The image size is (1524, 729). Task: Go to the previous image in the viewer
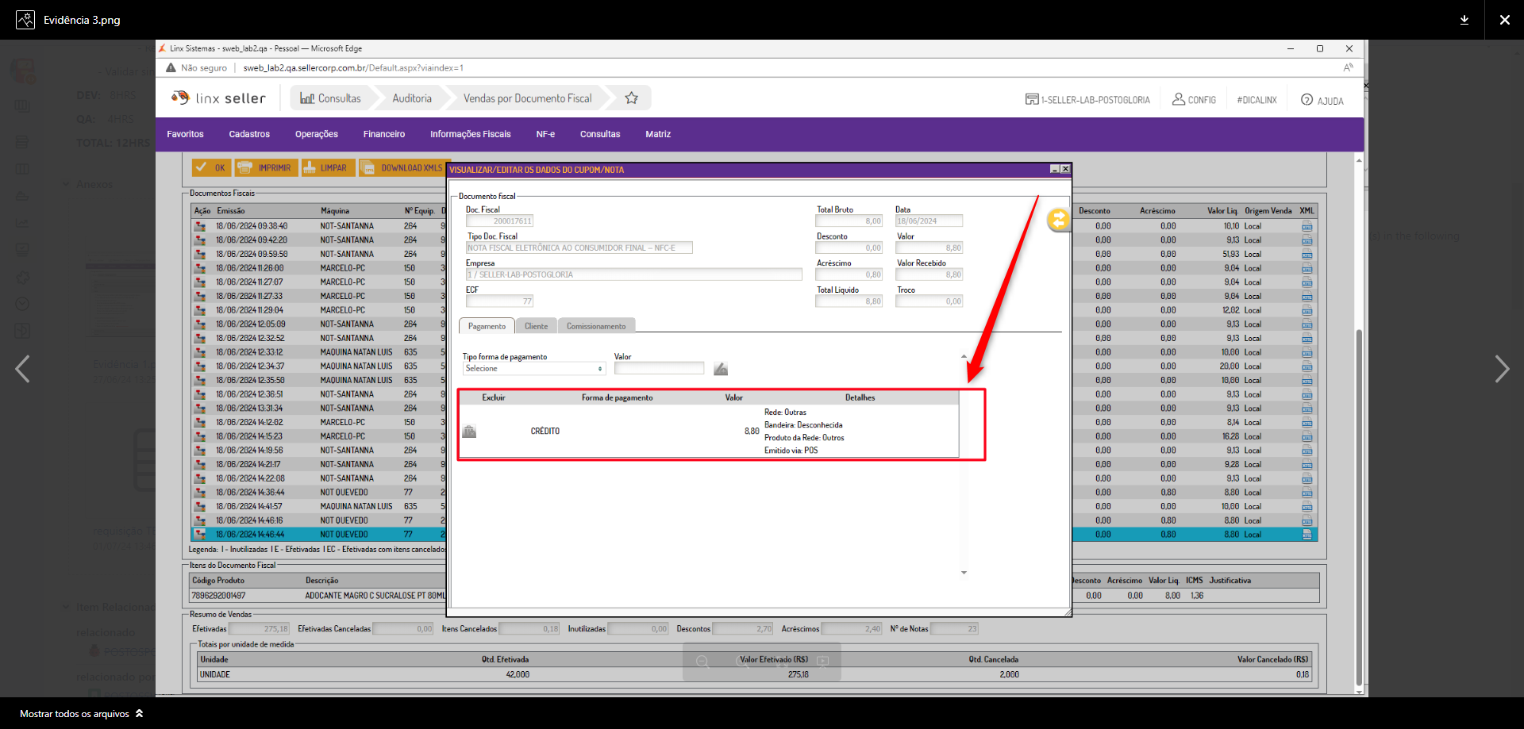point(23,369)
